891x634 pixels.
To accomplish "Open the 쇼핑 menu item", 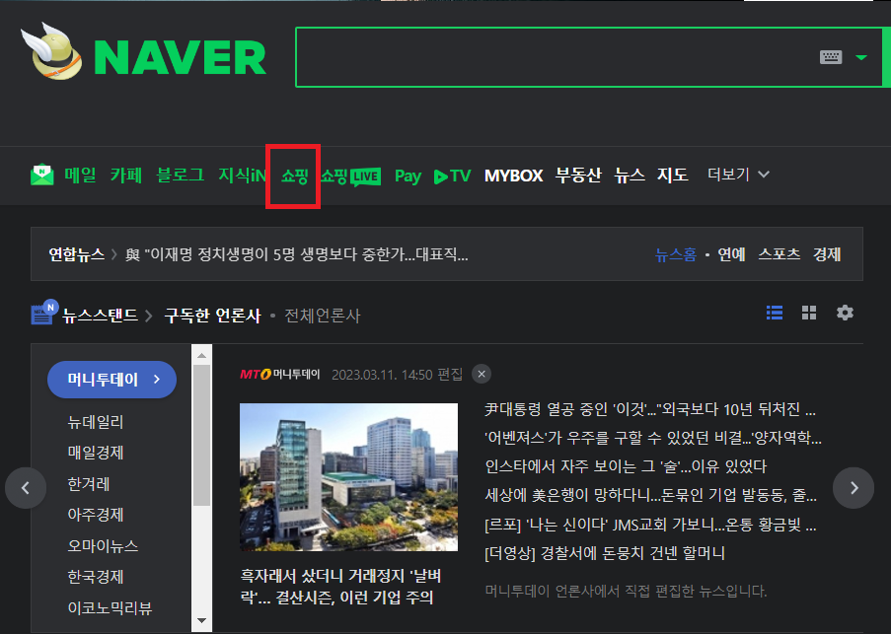I will coord(294,176).
